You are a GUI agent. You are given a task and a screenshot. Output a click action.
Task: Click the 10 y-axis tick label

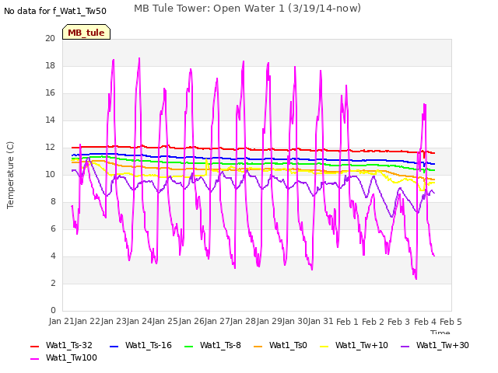pyautogui.click(x=50, y=174)
